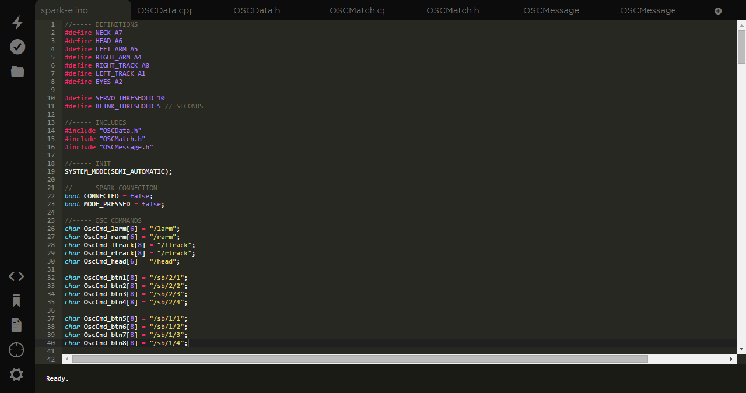Click the vertical scrollbar thumb
The height and width of the screenshot is (393, 746).
[x=741, y=47]
